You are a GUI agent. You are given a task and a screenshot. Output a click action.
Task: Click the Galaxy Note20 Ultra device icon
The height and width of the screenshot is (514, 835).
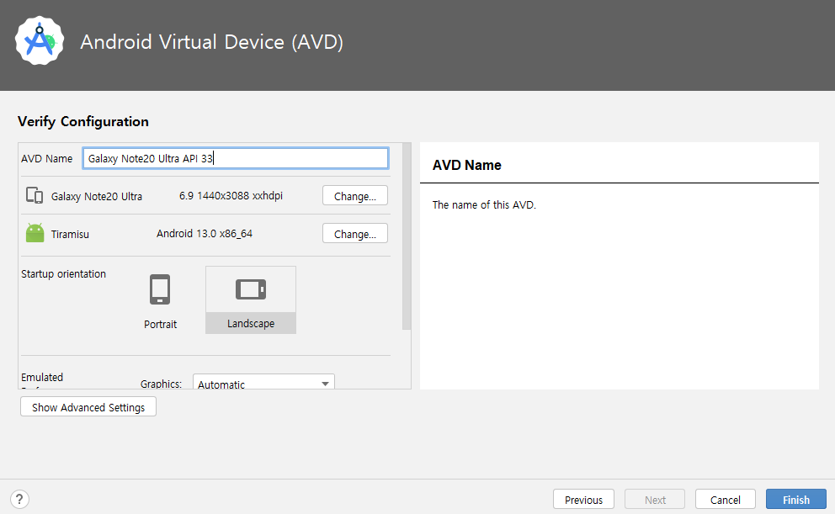click(35, 195)
